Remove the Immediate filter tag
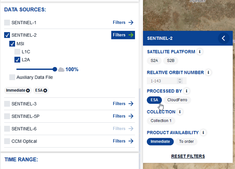Viewport: 235px width, 169px height. click(x=28, y=91)
